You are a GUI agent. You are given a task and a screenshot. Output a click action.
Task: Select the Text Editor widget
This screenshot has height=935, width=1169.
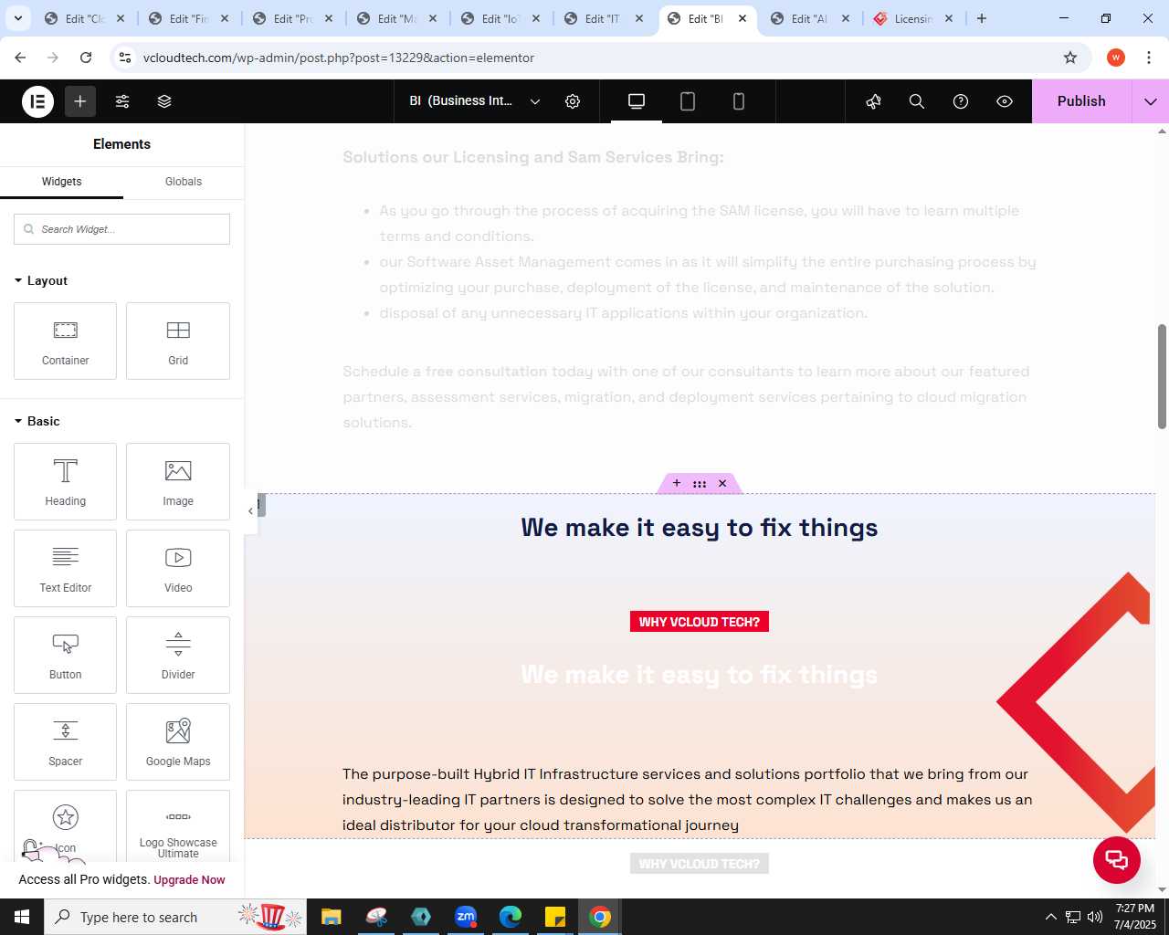[65, 568]
